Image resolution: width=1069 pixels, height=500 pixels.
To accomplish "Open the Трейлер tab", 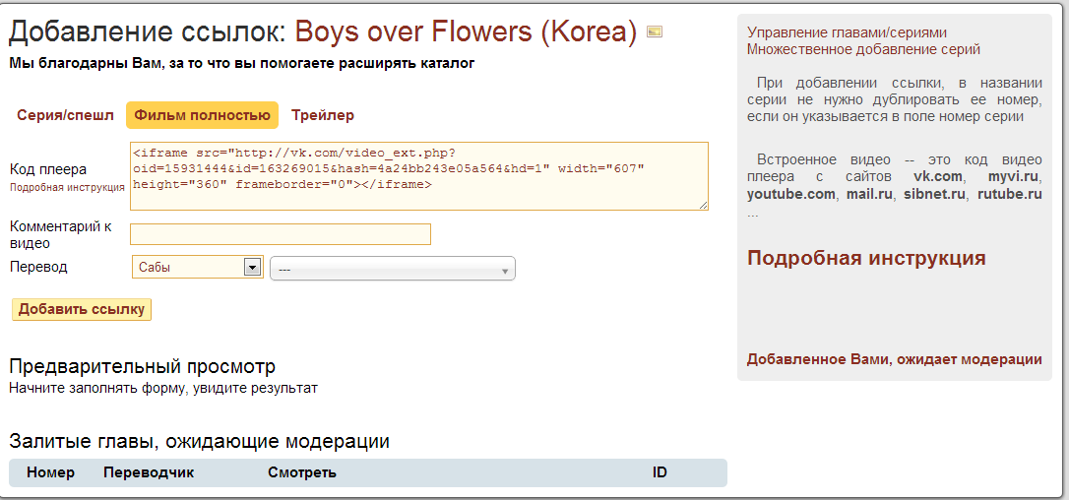I will [323, 115].
